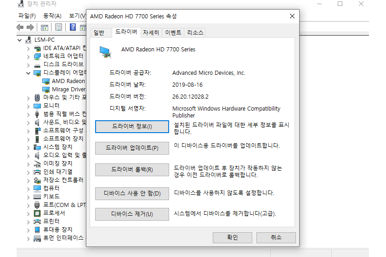Click the 범용 직렬 버스 USB icon
Screen dimensions: 386x257
[x=37, y=114]
